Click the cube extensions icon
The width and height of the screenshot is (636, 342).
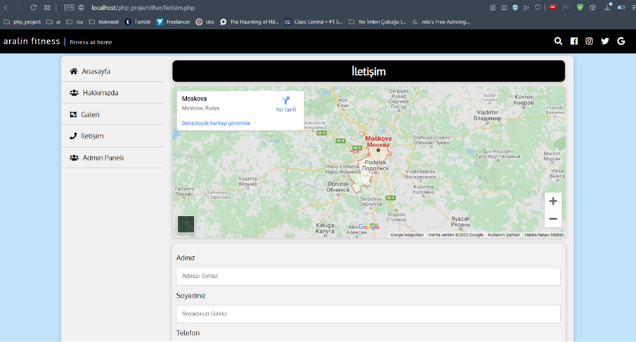(x=592, y=7)
